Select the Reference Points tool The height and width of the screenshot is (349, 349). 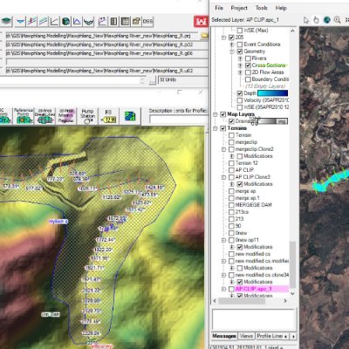click(x=24, y=116)
